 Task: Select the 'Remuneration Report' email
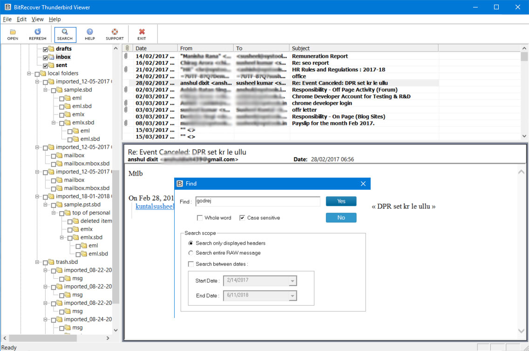click(x=320, y=56)
